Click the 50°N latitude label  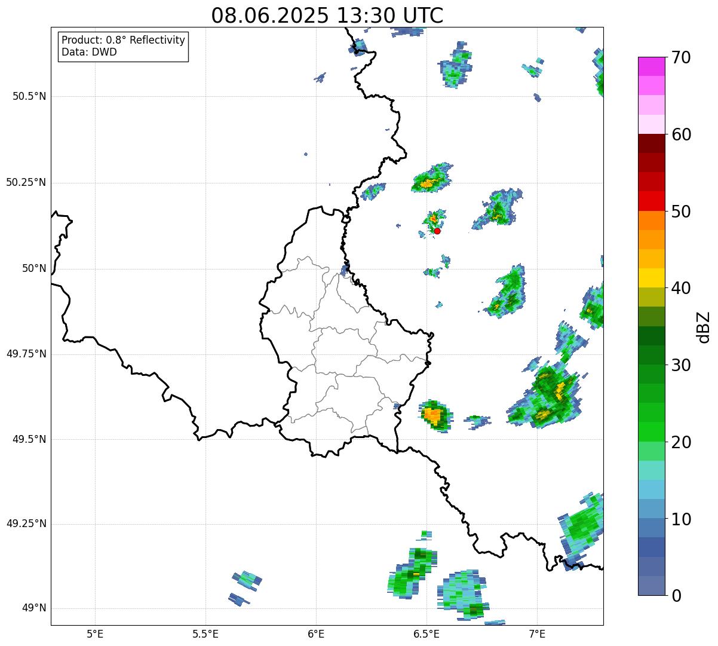pos(34,268)
